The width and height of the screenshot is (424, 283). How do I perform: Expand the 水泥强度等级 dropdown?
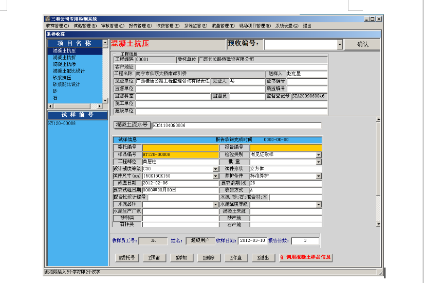pyautogui.click(x=319, y=204)
